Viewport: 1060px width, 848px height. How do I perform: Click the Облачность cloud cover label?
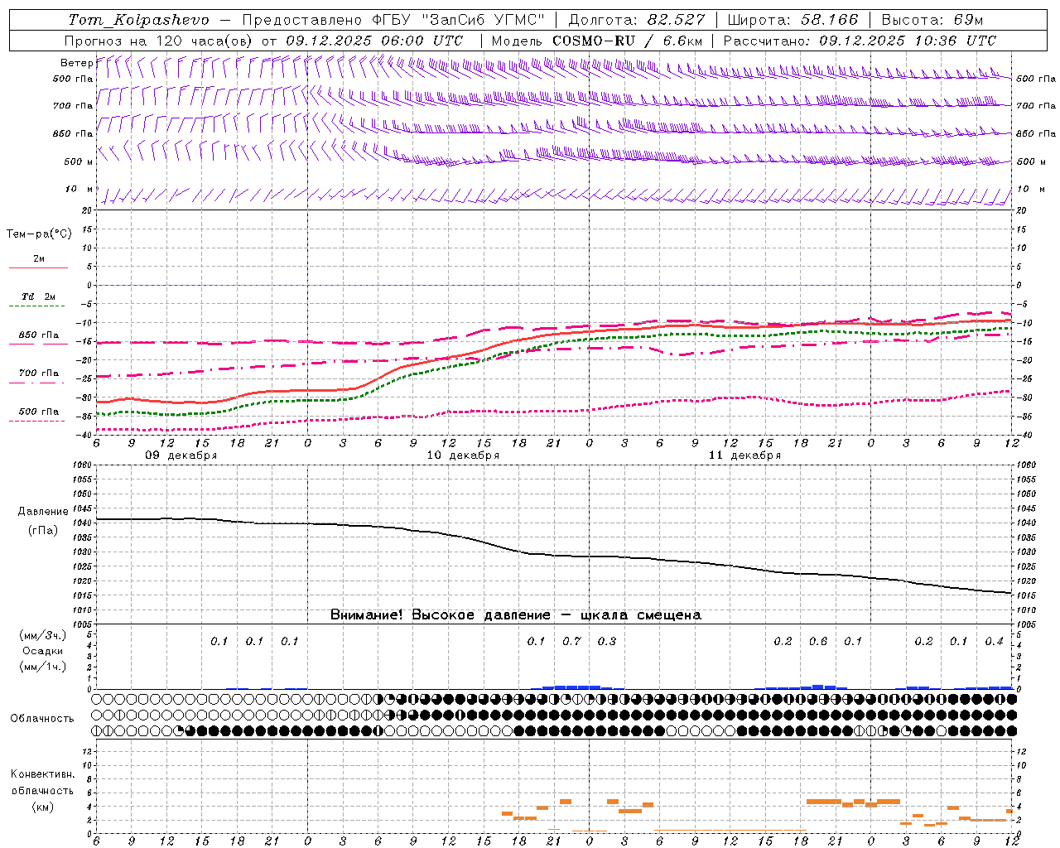point(42,718)
